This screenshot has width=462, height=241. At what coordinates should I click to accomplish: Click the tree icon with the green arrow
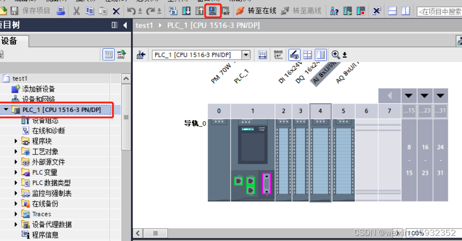coord(122,54)
